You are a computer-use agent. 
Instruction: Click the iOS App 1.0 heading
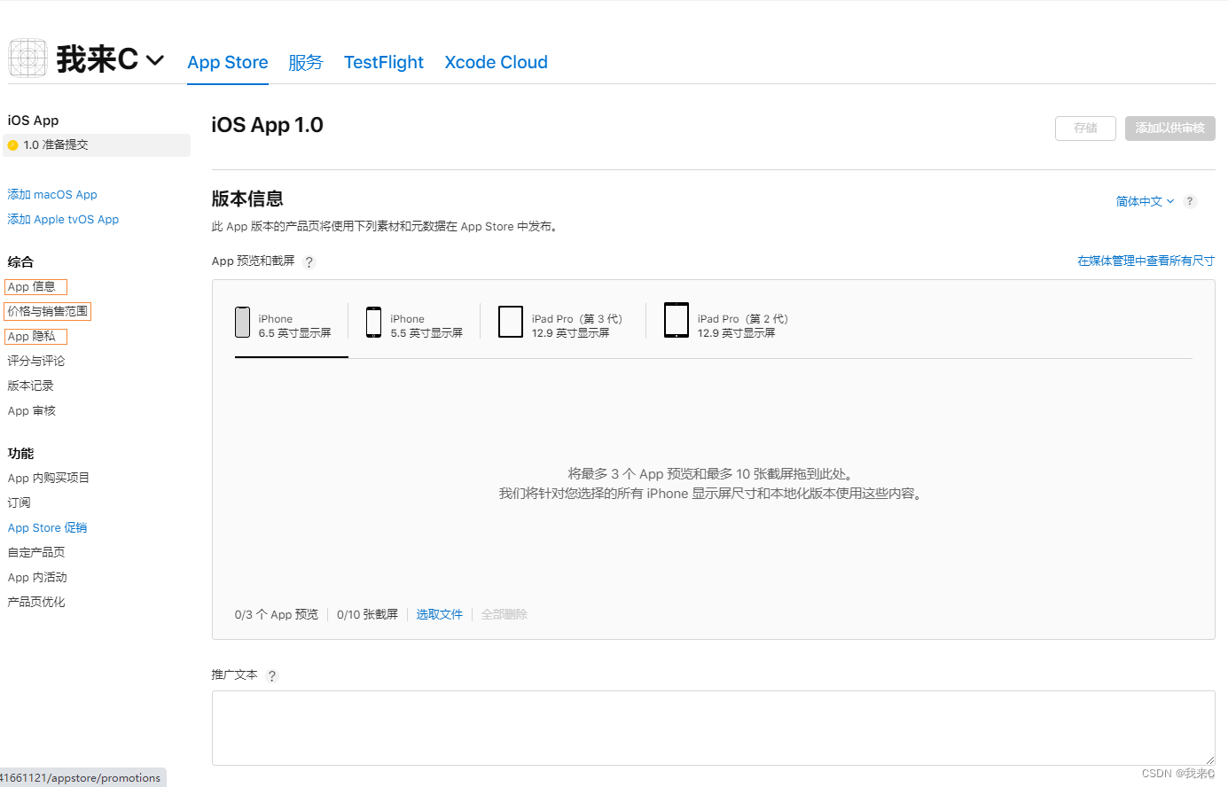coord(267,125)
